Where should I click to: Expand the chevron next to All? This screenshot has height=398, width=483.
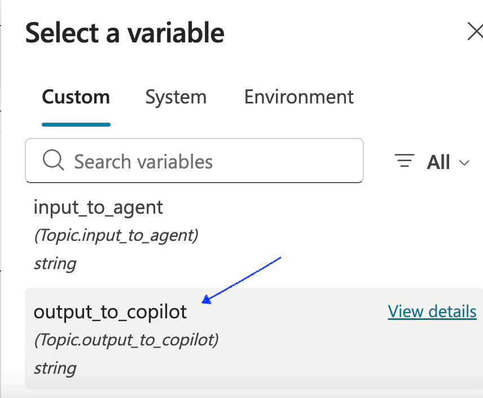(x=464, y=163)
